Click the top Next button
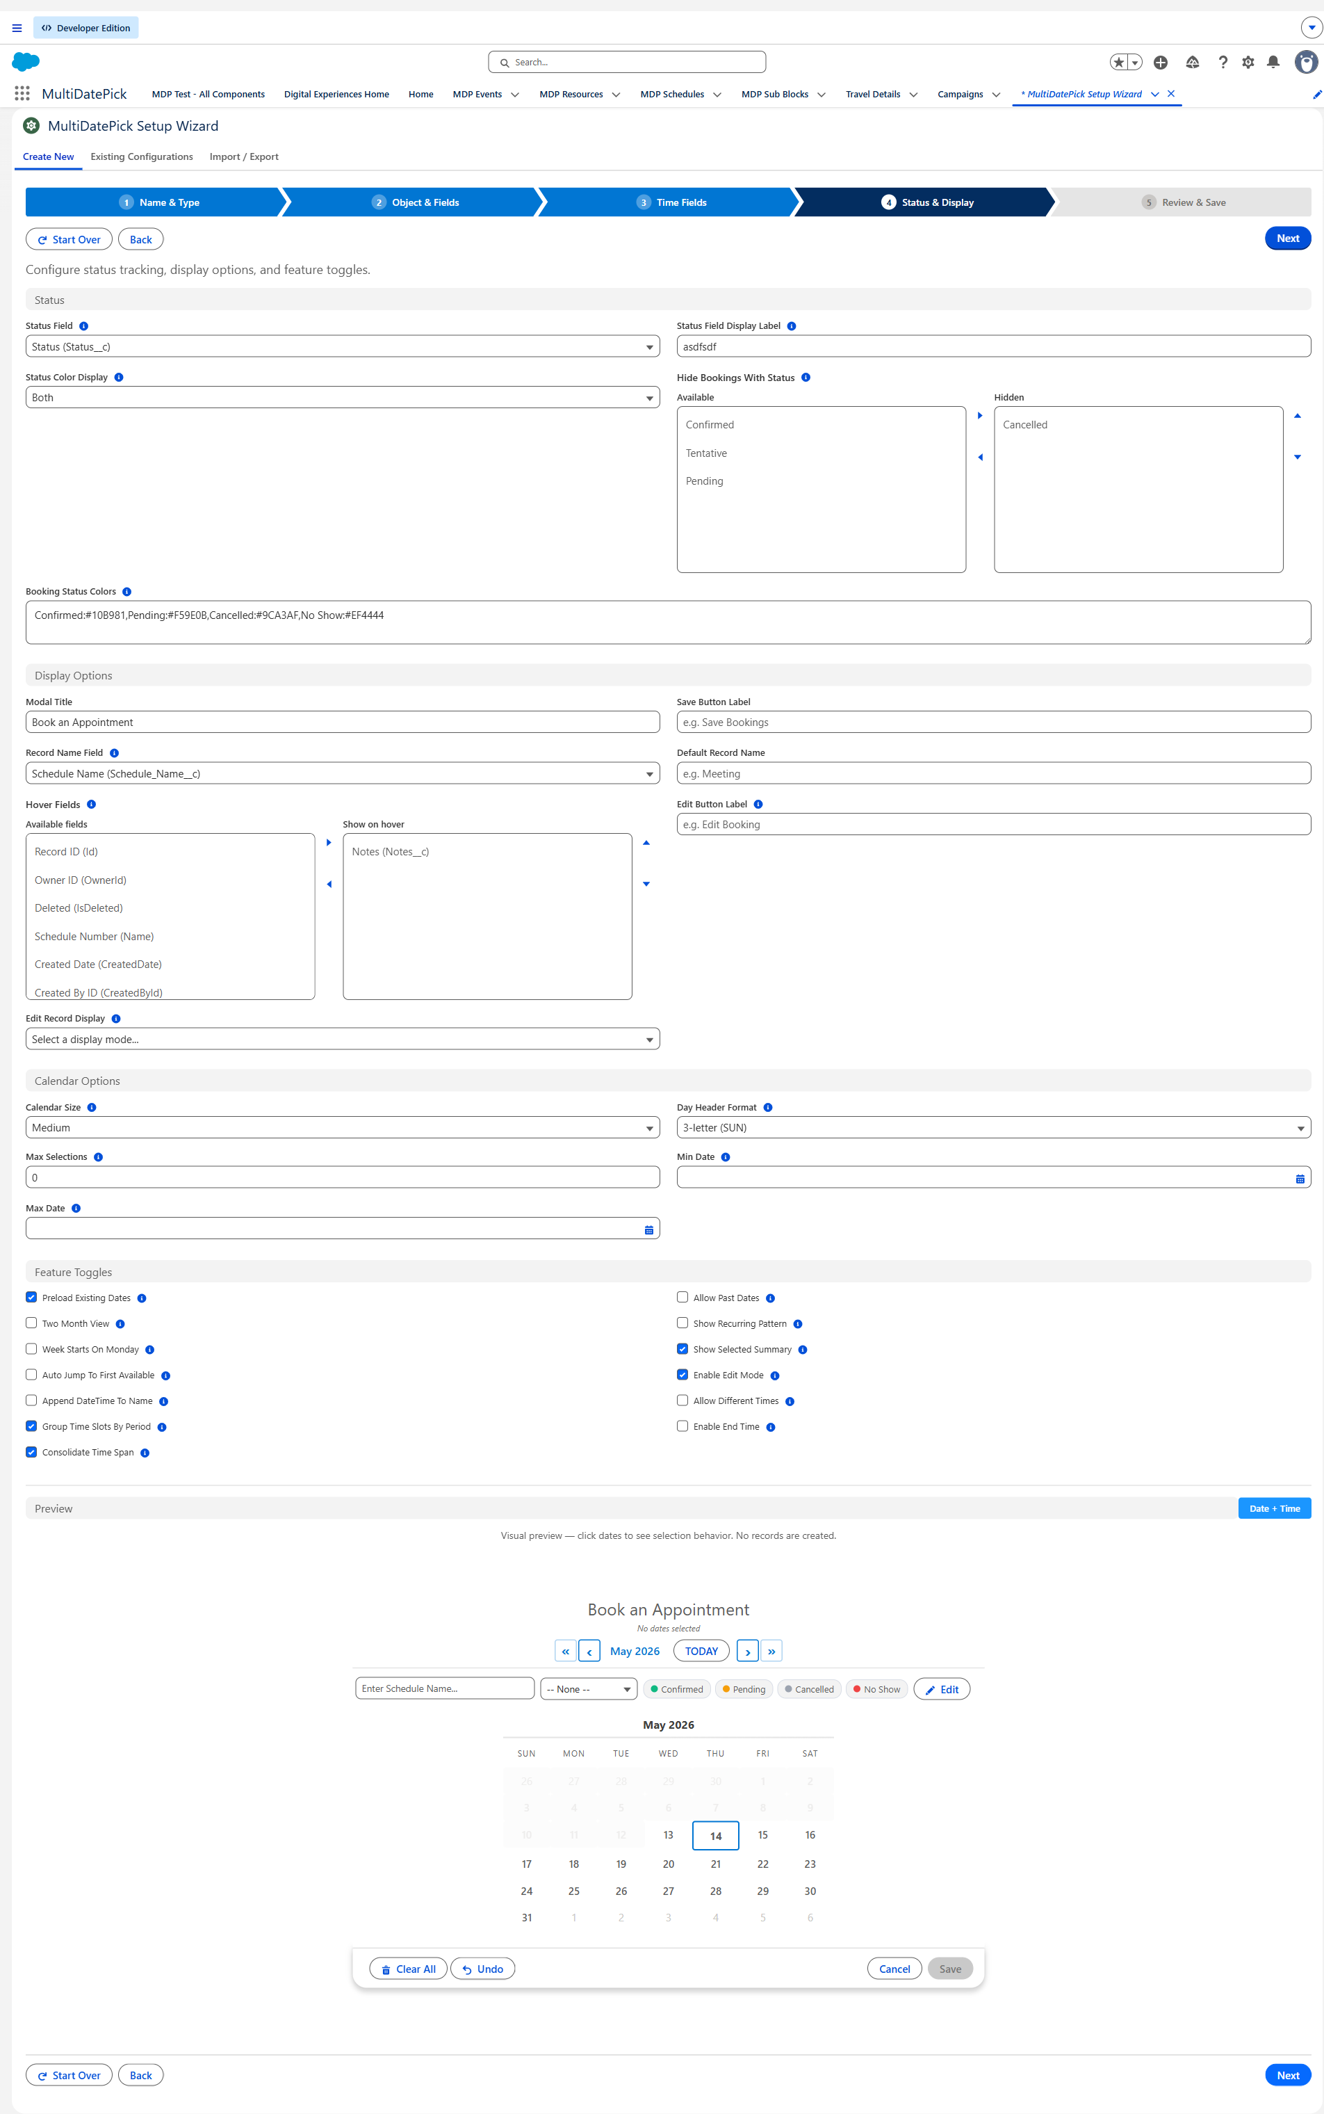 point(1287,239)
